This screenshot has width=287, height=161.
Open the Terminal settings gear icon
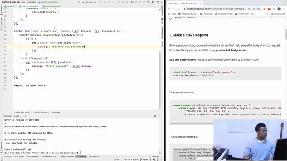coord(155,116)
